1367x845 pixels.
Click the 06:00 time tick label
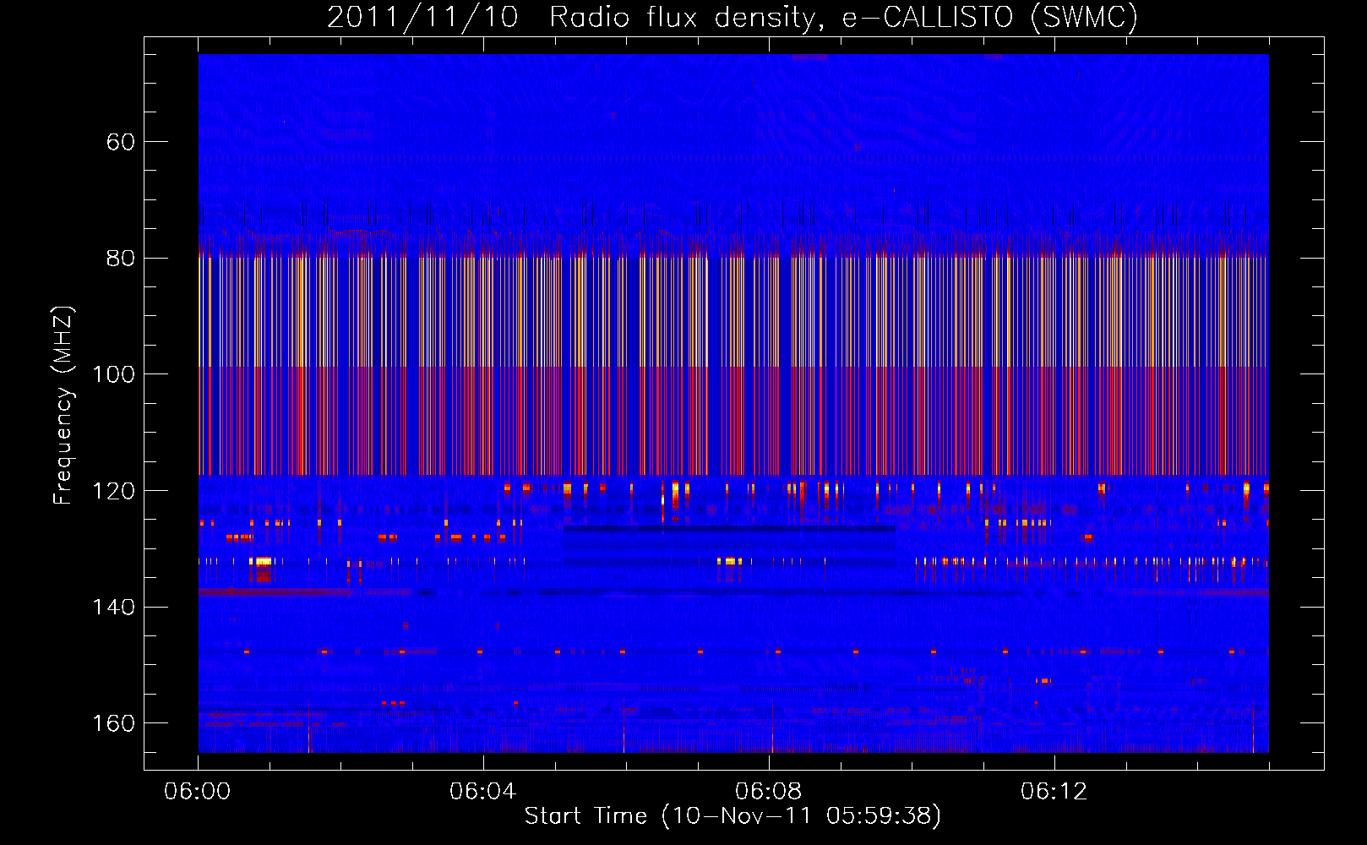pyautogui.click(x=198, y=792)
